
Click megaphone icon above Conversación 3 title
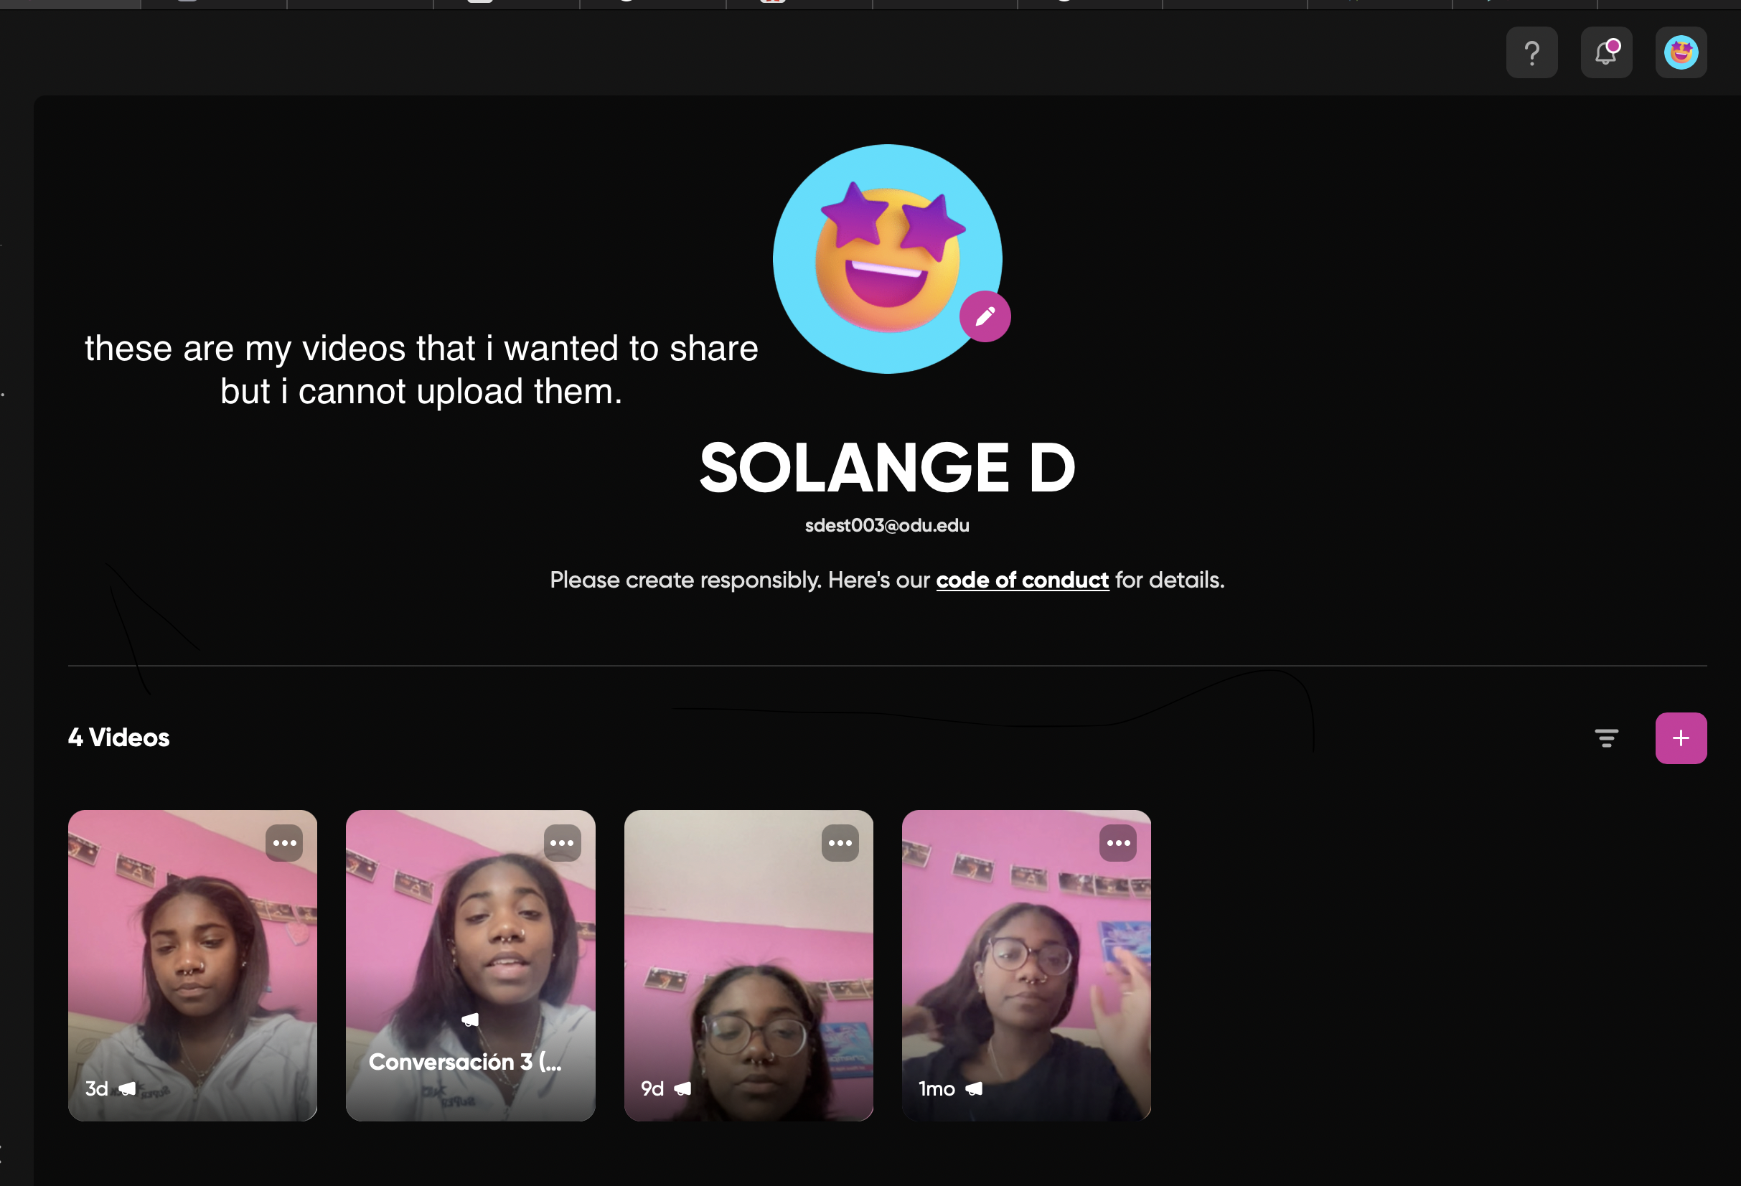470,1020
